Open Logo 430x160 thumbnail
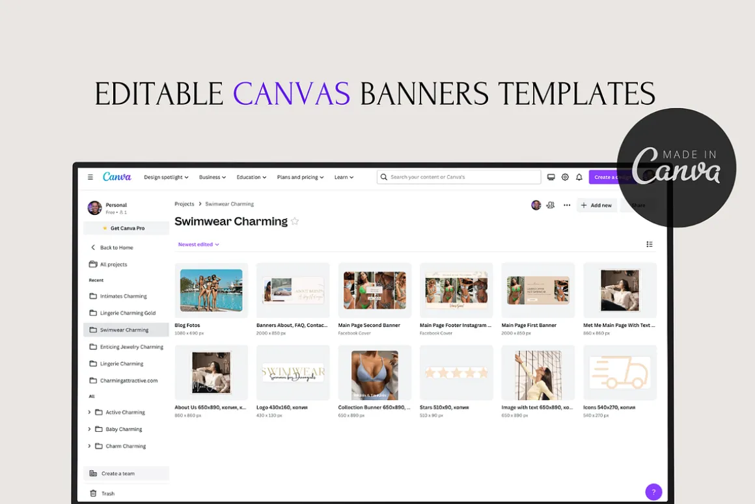755x504 pixels. point(293,372)
